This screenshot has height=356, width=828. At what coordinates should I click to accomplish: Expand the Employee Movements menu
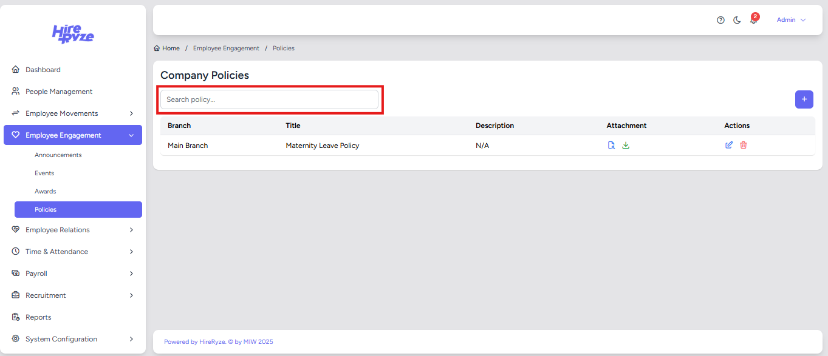click(x=73, y=113)
